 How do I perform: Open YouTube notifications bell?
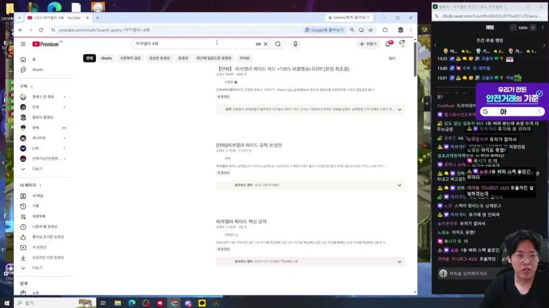[x=388, y=44]
